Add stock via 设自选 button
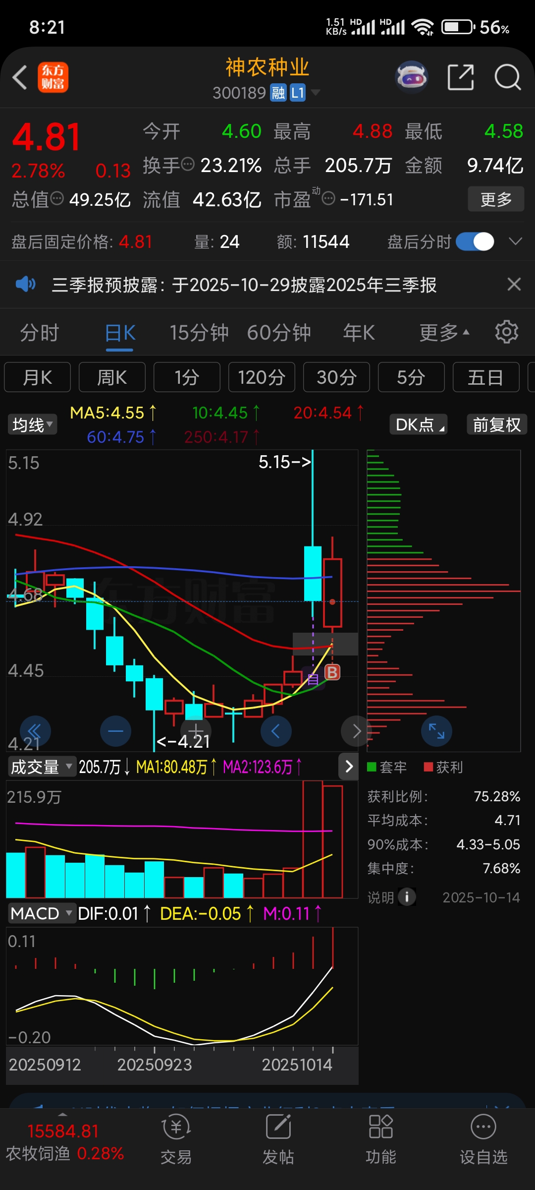The width and height of the screenshot is (535, 1190). click(483, 1139)
